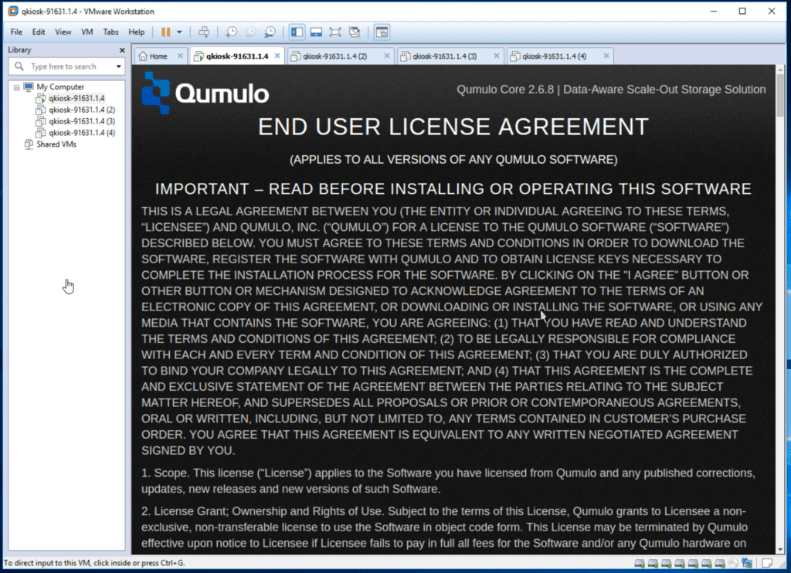This screenshot has height=573, width=791.
Task: Close the qkiosk-91631.1.4 (3) tab
Action: tap(497, 56)
